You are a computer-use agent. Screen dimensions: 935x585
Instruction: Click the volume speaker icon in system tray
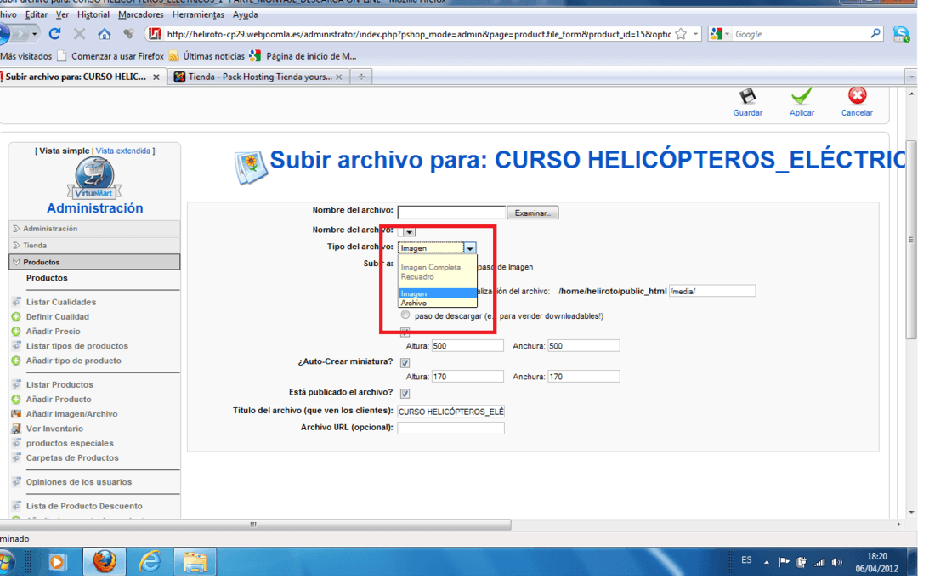click(837, 562)
